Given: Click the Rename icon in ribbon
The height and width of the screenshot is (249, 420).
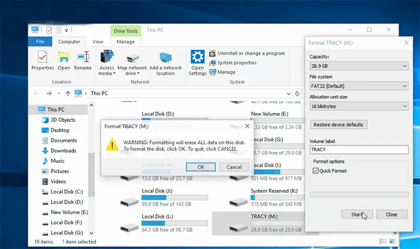Looking at the screenshot, I should 83,57.
